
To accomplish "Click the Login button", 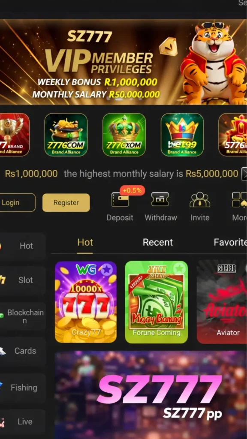I will tap(17, 202).
